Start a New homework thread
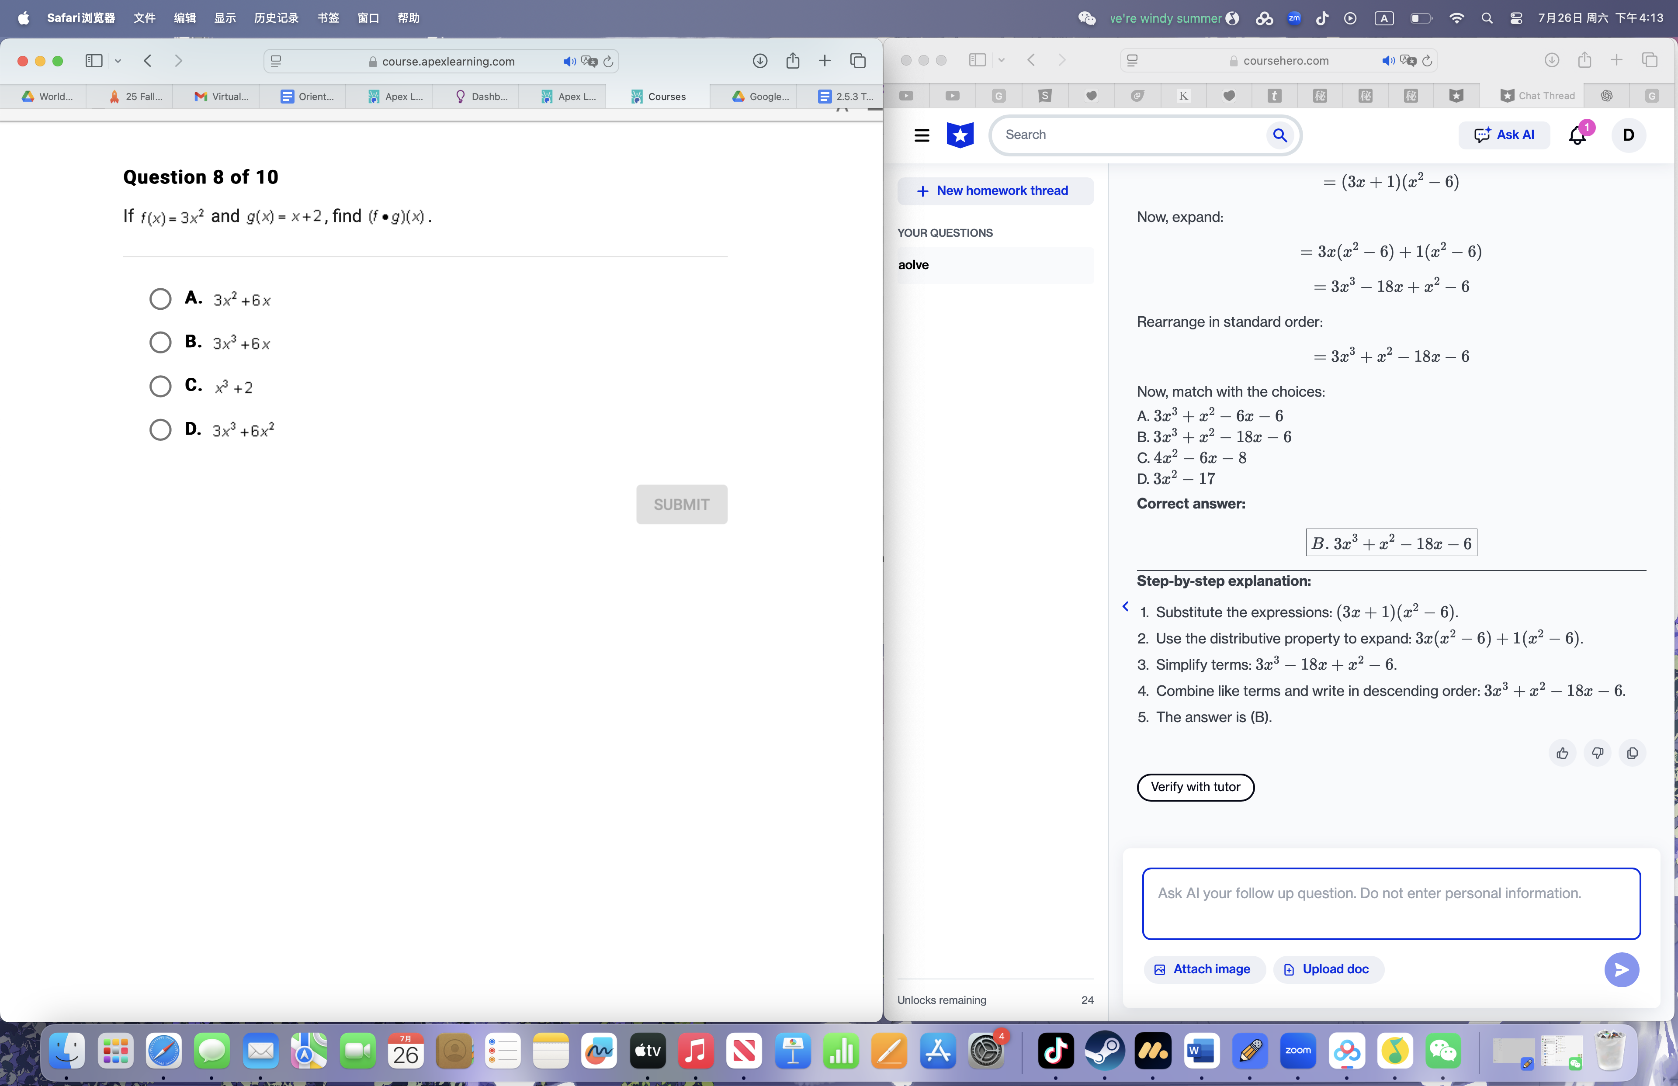Image resolution: width=1678 pixels, height=1086 pixels. click(995, 190)
